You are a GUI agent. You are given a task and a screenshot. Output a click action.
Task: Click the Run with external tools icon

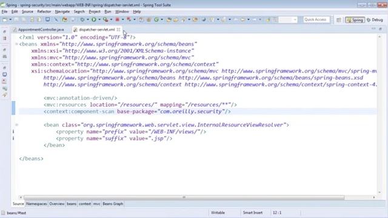coord(105,19)
